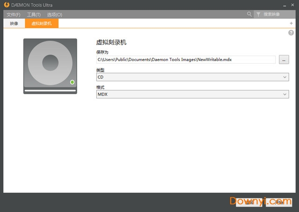Click the DAEMON Tools lightning logo icon
Screen dimensions: 299x212
point(7,5)
